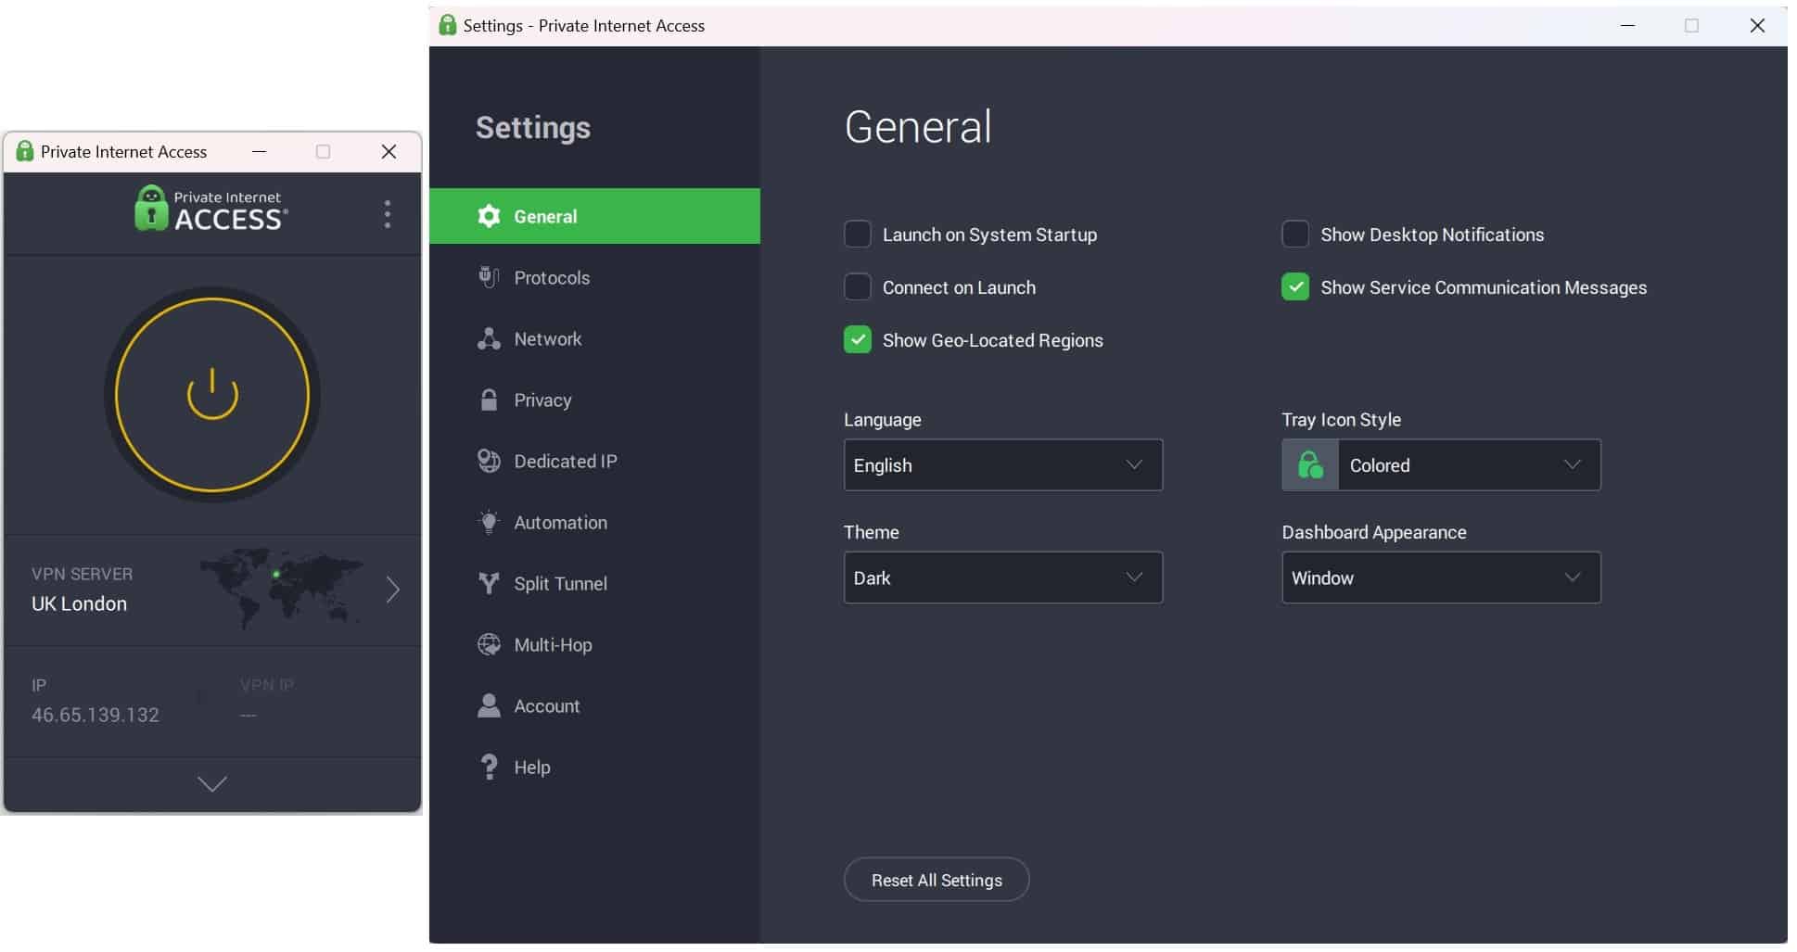This screenshot has height=952, width=1797.
Task: Select the Automation settings tab
Action: 594,522
